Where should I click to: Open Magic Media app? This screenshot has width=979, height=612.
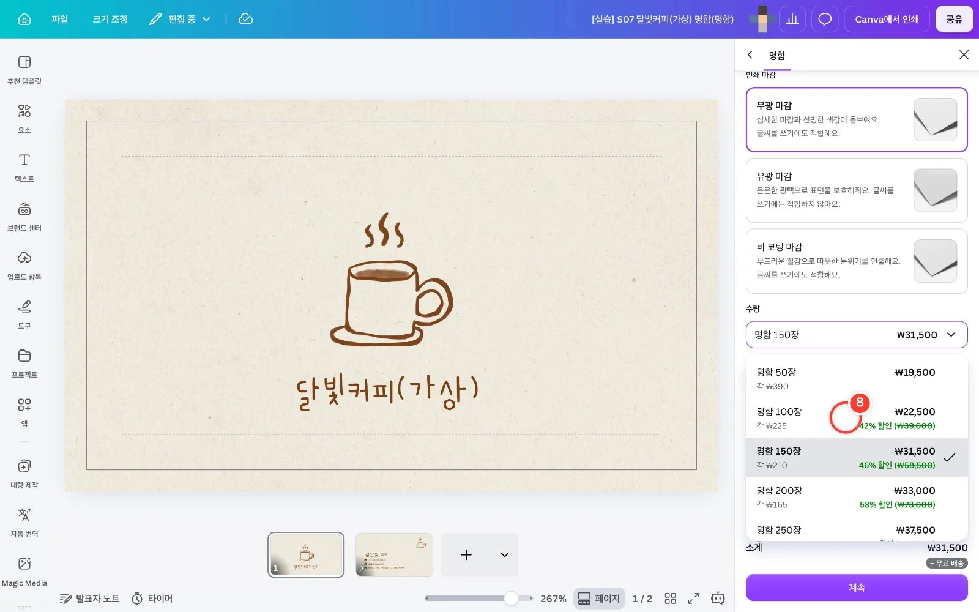24,572
